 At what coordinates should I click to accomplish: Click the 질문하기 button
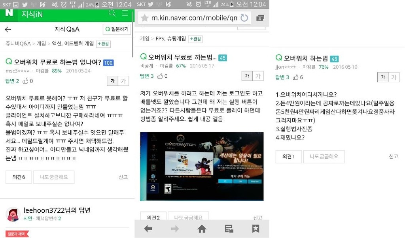[x=117, y=29]
